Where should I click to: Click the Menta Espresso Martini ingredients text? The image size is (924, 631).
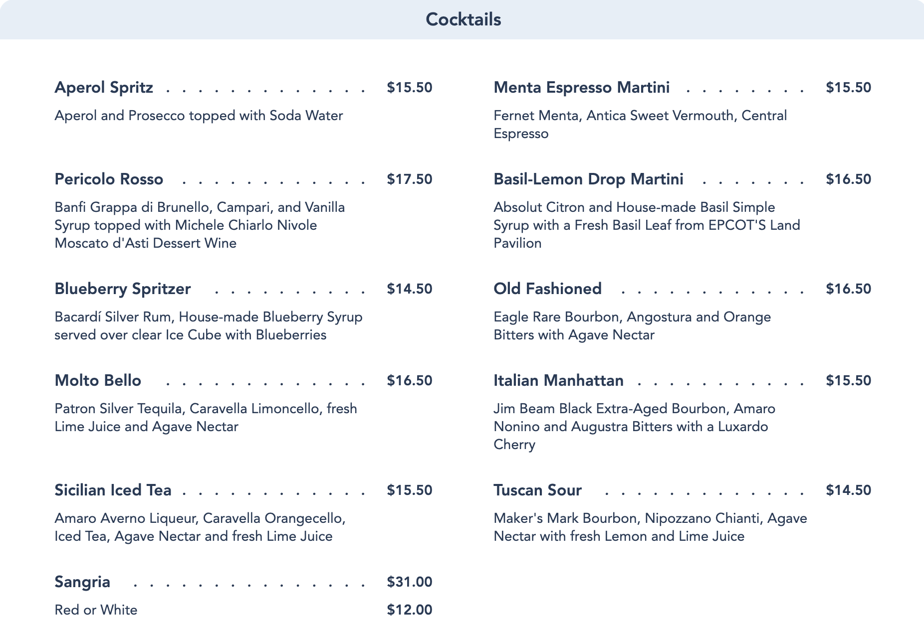(x=640, y=125)
